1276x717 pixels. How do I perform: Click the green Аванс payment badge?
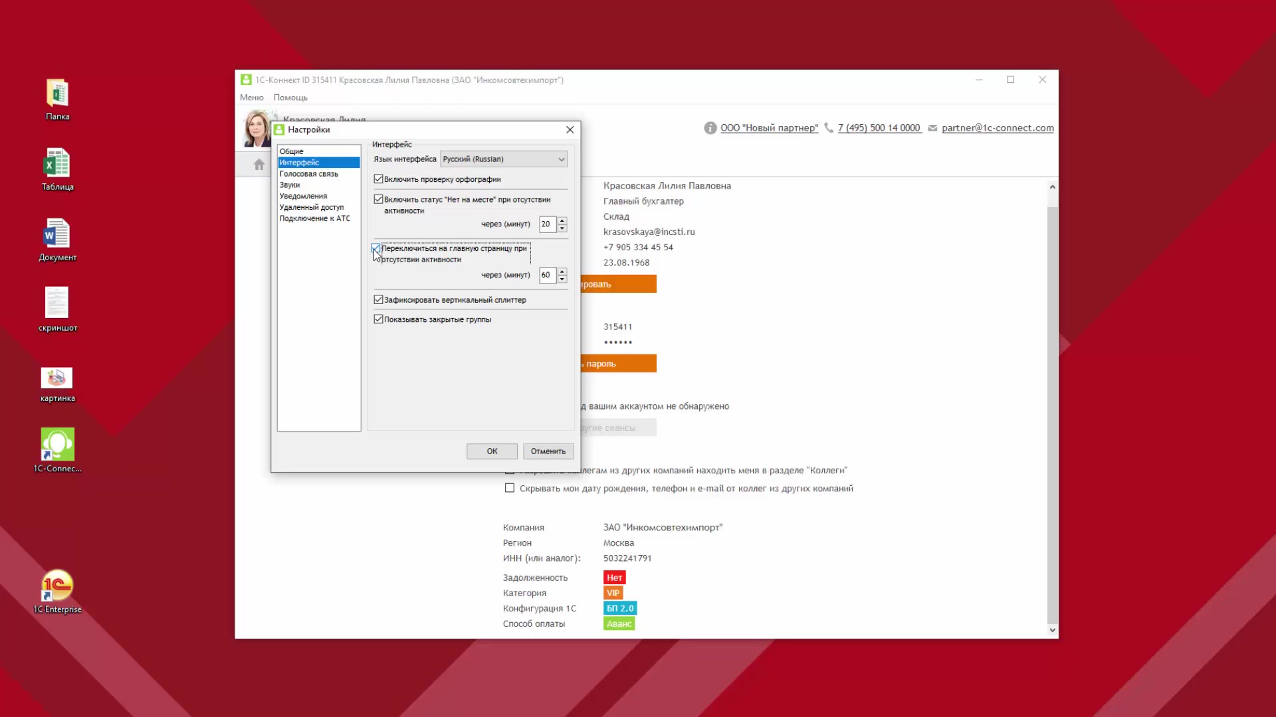(x=619, y=623)
